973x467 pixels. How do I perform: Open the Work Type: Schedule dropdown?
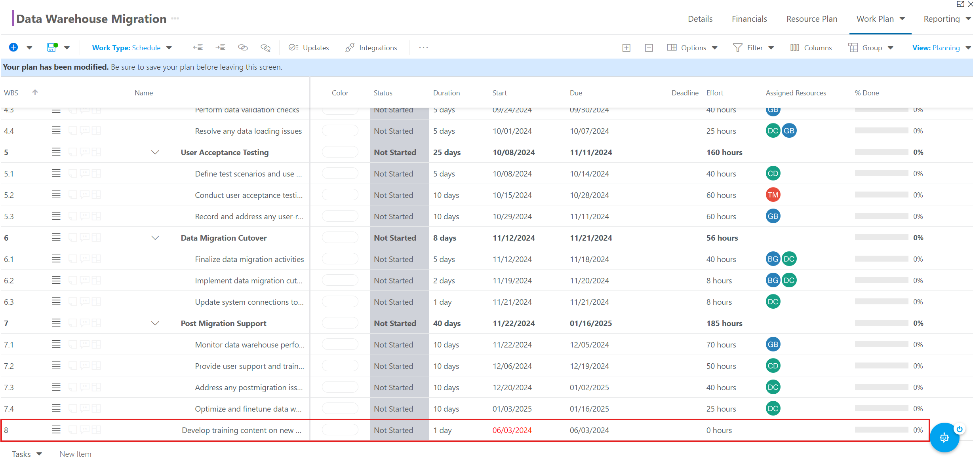pos(132,48)
